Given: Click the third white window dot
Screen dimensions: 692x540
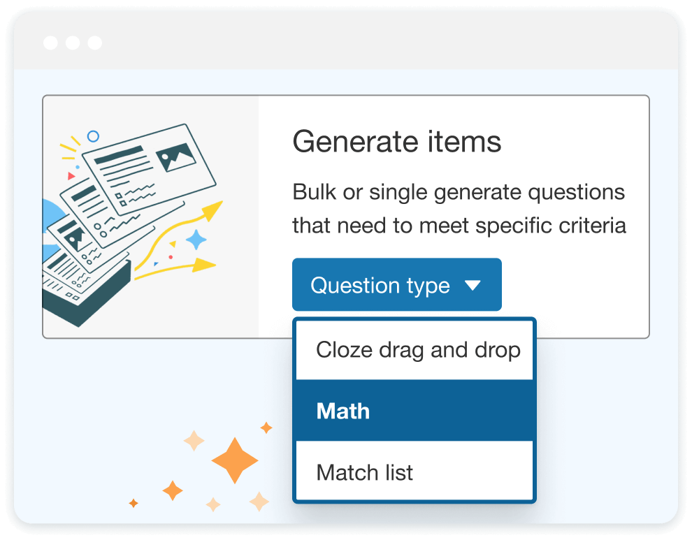Looking at the screenshot, I should (x=95, y=43).
